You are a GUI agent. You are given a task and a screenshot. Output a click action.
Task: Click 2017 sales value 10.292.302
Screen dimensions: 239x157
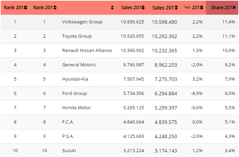pyautogui.click(x=164, y=36)
